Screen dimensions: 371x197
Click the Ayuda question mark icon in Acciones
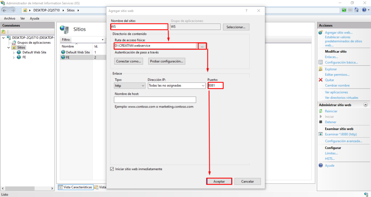(x=321, y=166)
